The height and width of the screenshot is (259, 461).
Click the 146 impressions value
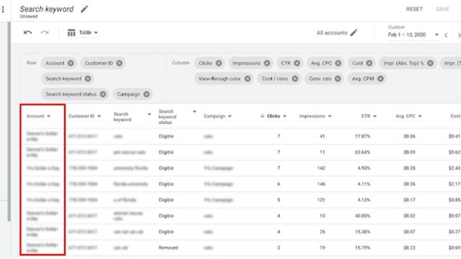321,184
